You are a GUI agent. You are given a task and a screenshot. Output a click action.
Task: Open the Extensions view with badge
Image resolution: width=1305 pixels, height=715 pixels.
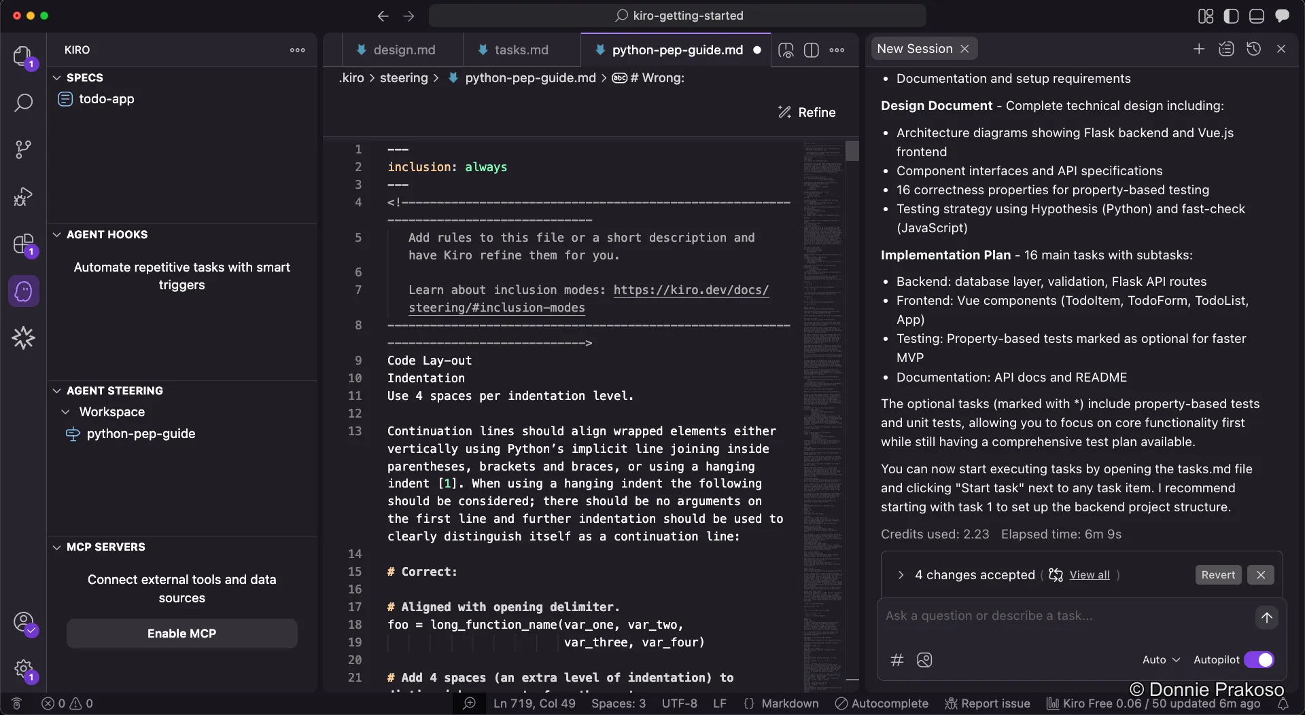pos(23,244)
